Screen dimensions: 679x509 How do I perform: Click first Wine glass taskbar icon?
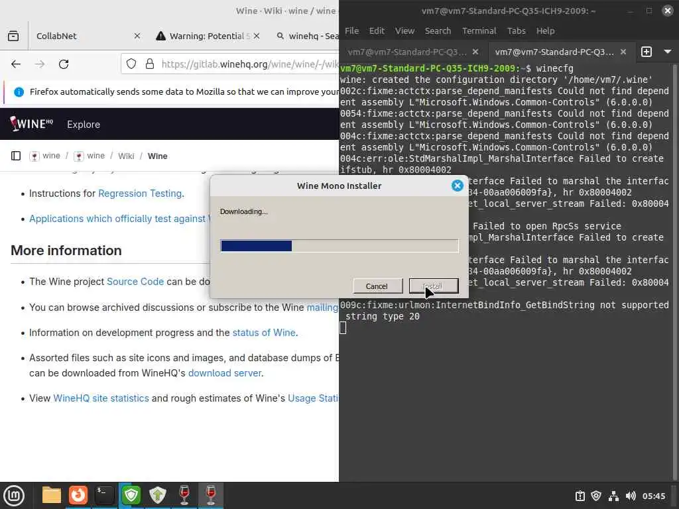[x=184, y=495]
